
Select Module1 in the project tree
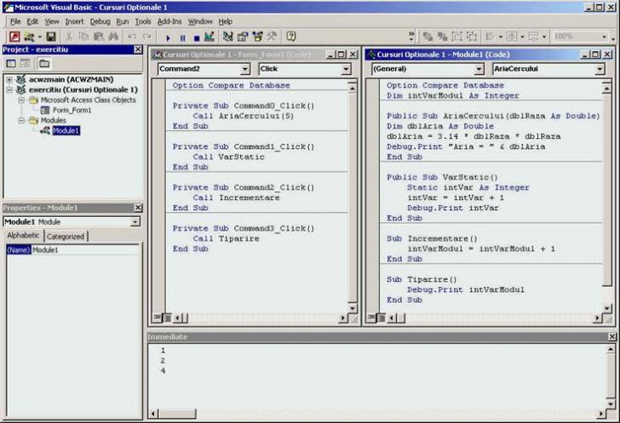66,130
